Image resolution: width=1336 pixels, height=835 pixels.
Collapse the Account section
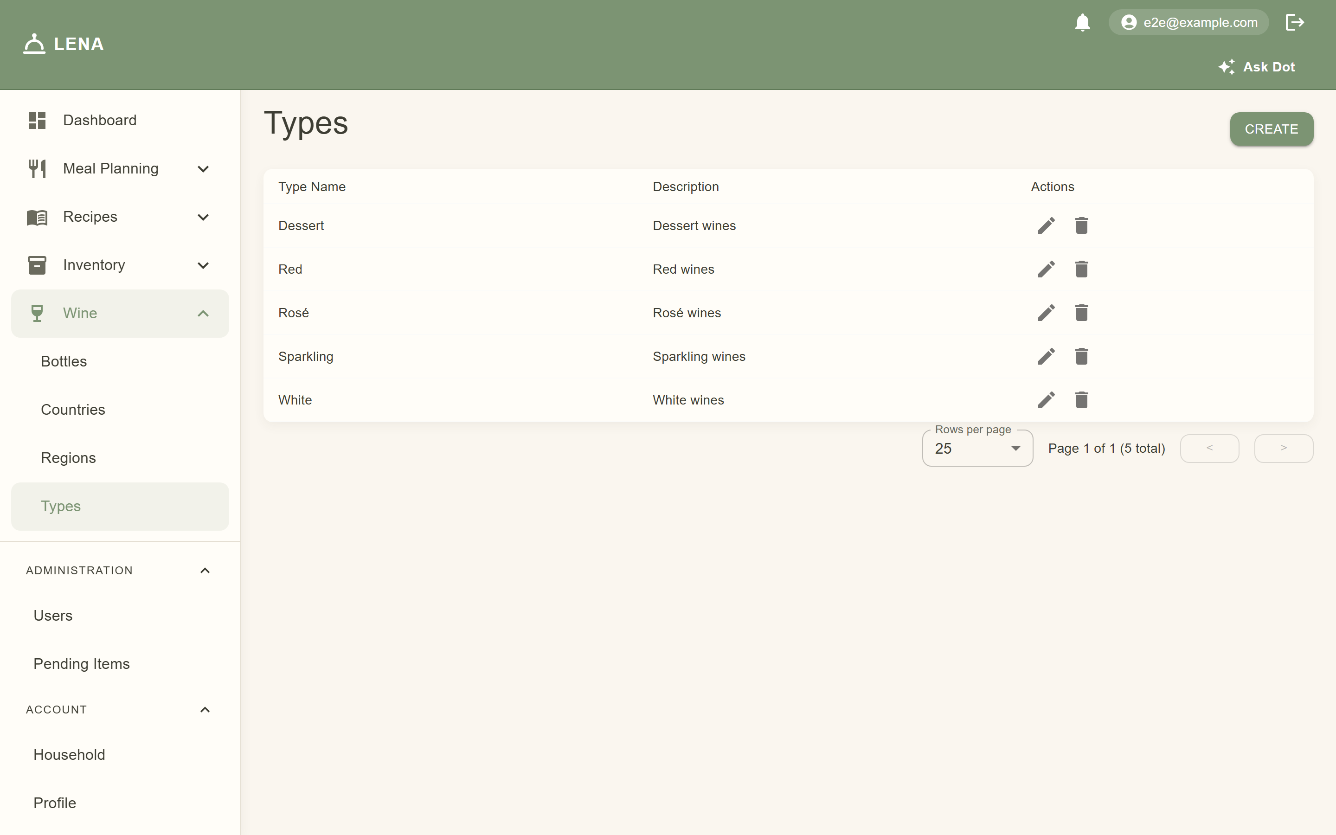[120, 710]
